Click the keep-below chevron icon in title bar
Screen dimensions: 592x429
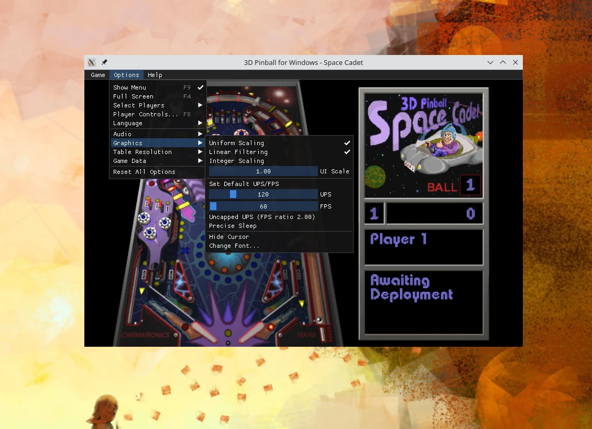pos(490,62)
